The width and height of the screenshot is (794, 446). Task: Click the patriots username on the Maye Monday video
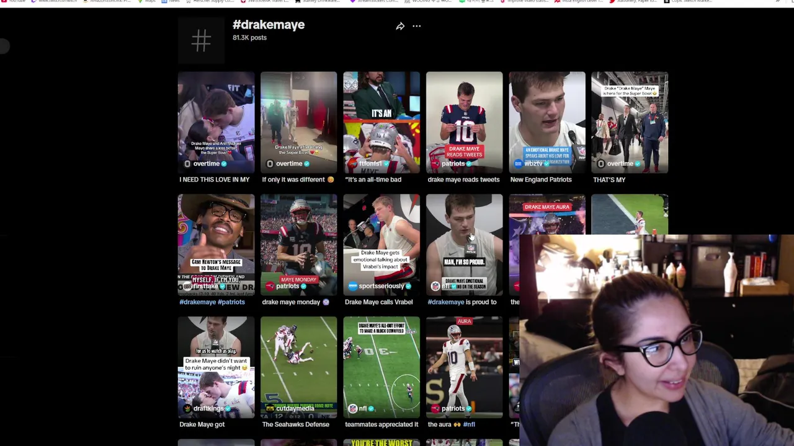[x=287, y=286]
